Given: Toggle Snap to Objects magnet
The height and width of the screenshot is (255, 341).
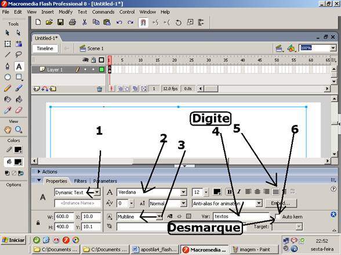Looking at the screenshot, I should (143, 23).
